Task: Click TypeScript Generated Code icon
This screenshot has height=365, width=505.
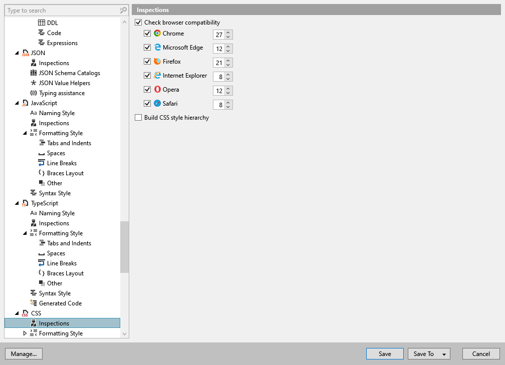Action: pyautogui.click(x=34, y=303)
